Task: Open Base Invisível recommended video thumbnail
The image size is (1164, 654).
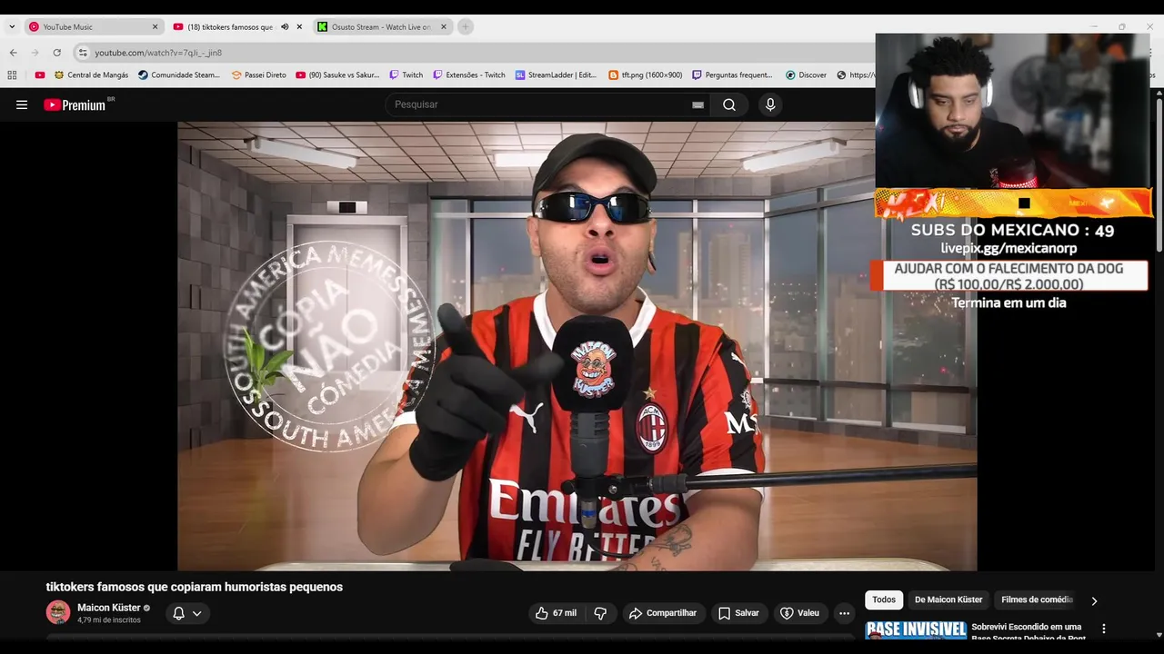Action: pos(916,631)
